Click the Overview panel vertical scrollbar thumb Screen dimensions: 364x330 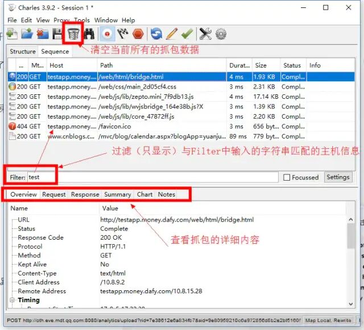[351, 236]
